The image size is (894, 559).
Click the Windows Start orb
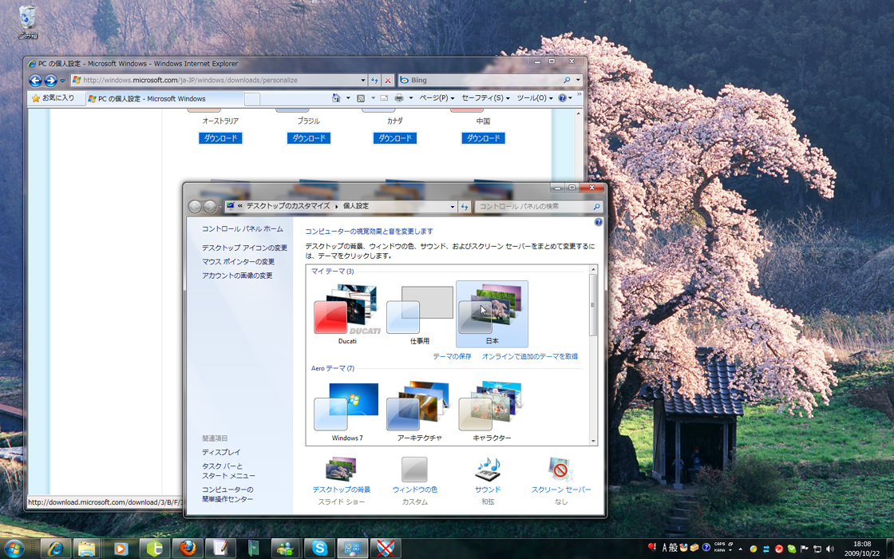14,549
